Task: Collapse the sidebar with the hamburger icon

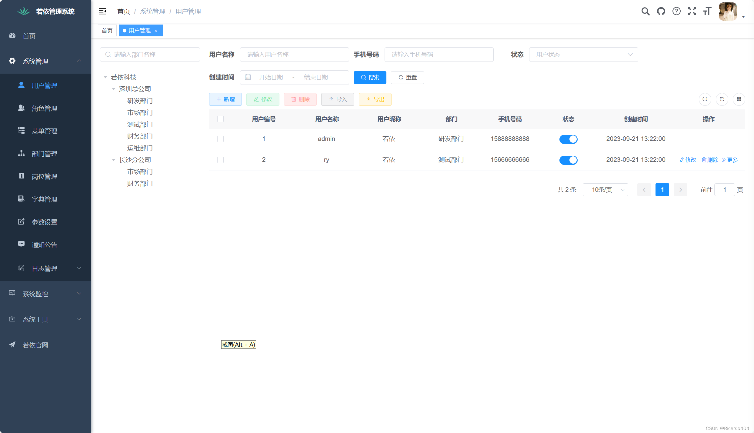Action: pyautogui.click(x=102, y=11)
